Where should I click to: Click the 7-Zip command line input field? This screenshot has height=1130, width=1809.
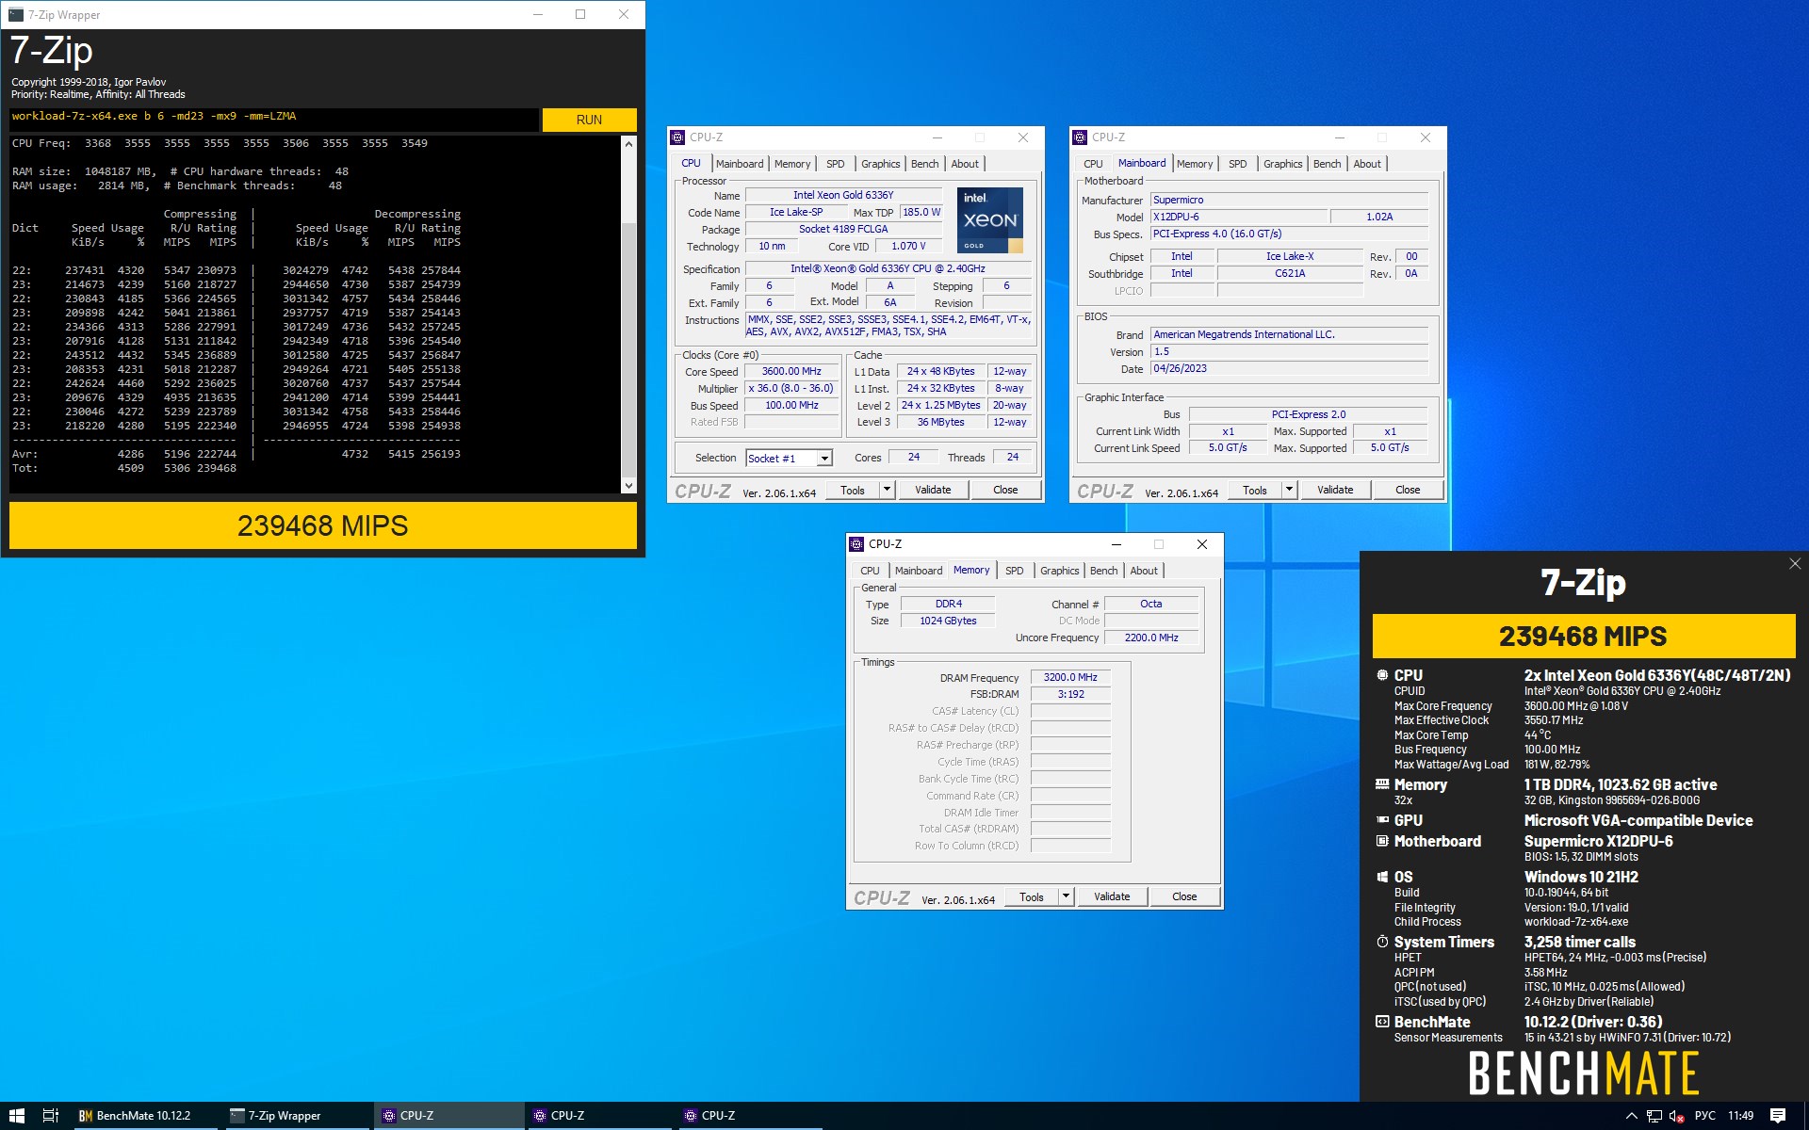point(274,119)
